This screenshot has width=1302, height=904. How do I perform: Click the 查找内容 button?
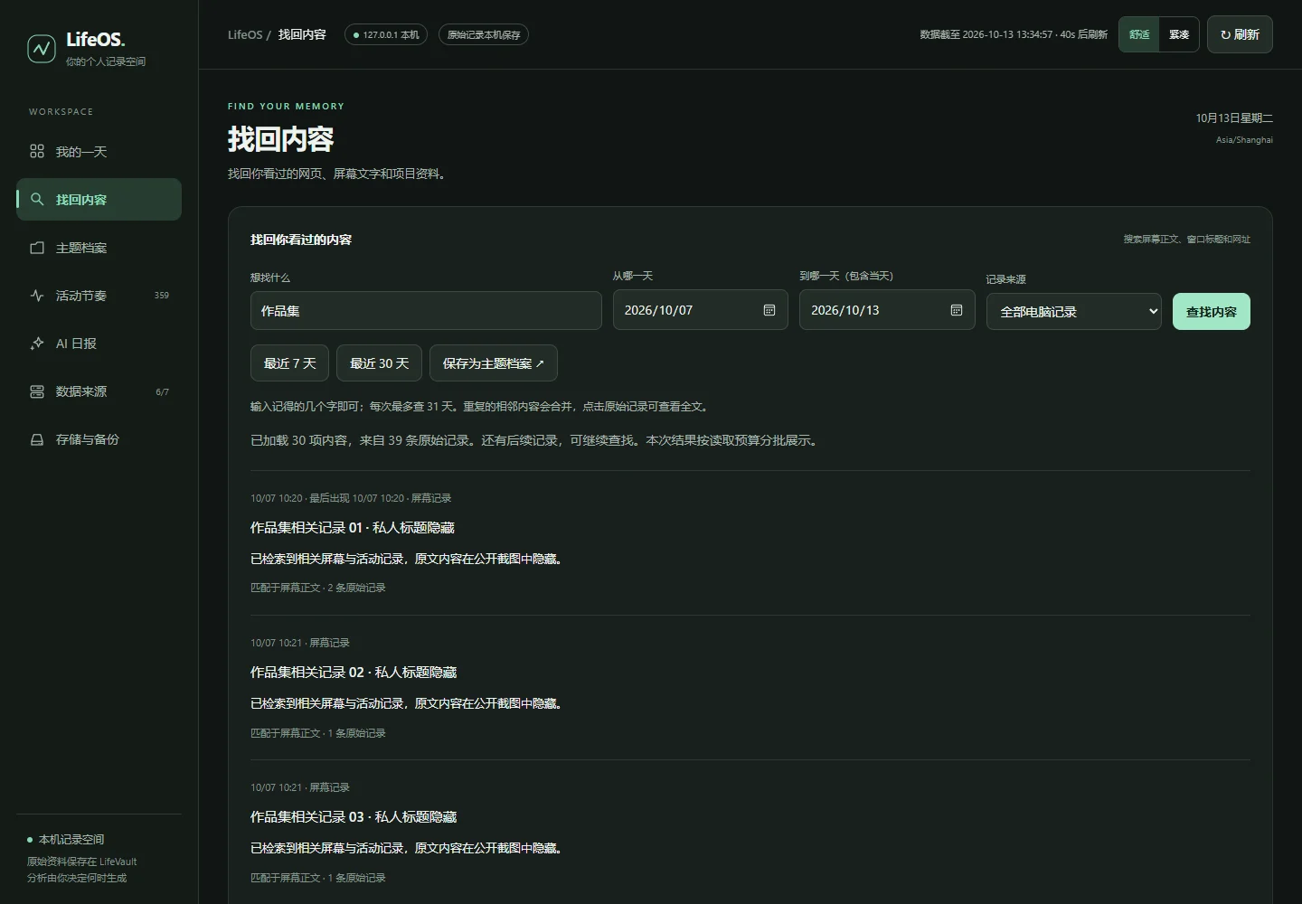point(1212,312)
